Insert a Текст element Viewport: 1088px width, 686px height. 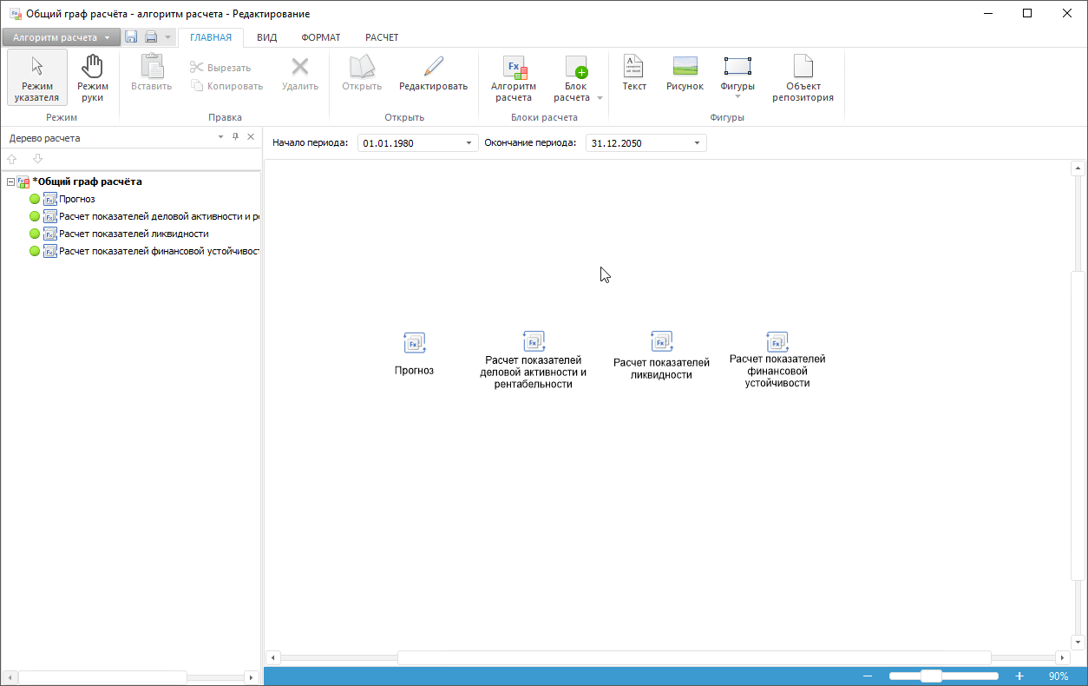[x=634, y=73]
